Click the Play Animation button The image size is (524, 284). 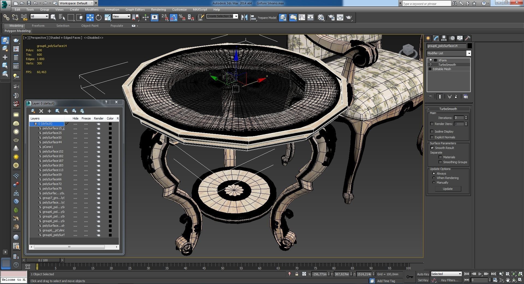point(480,274)
